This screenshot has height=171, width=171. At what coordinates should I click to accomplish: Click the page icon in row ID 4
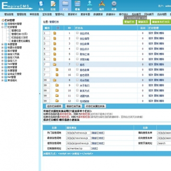[55, 49]
